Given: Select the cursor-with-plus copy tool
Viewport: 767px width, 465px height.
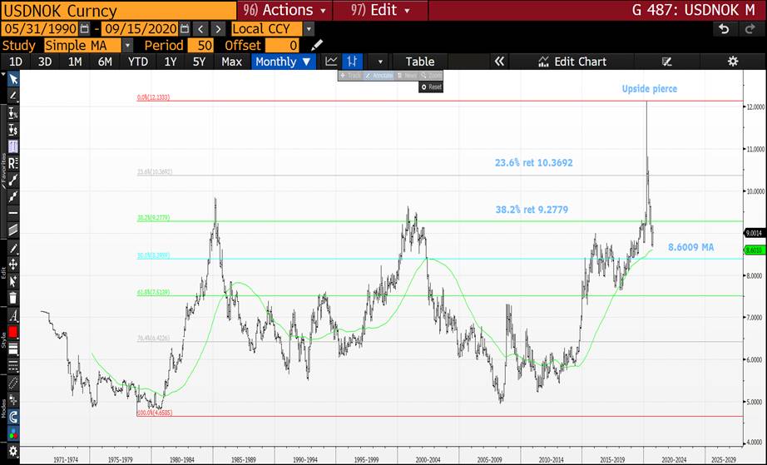Looking at the screenshot, I should point(13,281).
